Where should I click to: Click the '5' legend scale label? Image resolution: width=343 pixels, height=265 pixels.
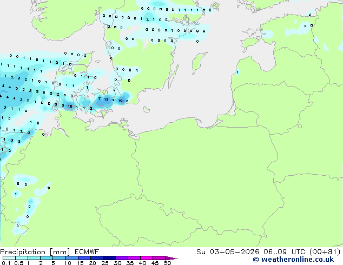pos(53,263)
